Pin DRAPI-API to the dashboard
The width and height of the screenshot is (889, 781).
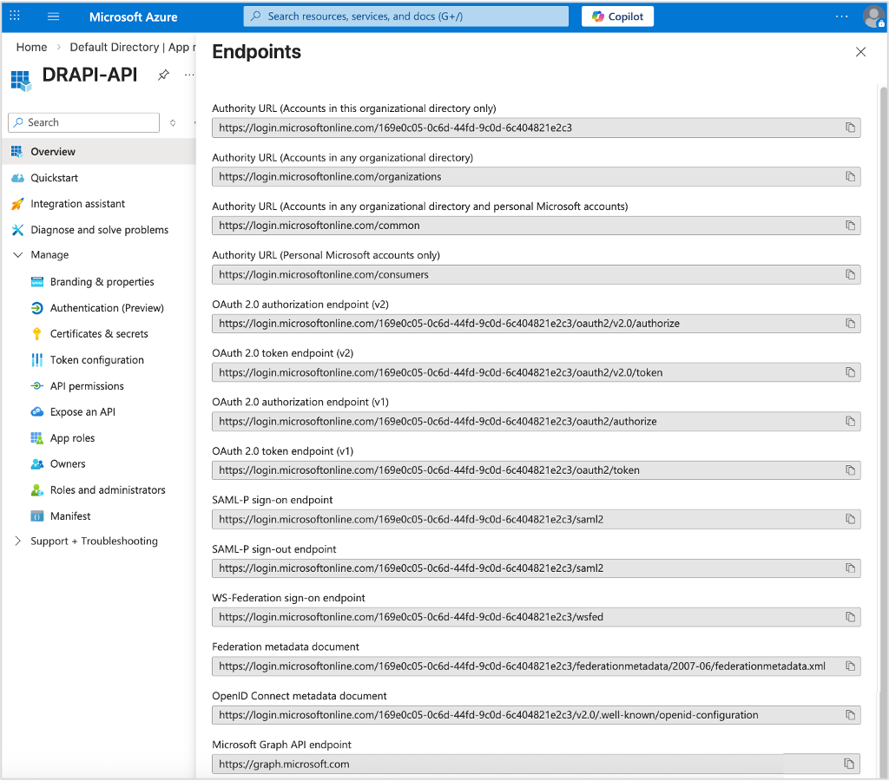tap(163, 75)
